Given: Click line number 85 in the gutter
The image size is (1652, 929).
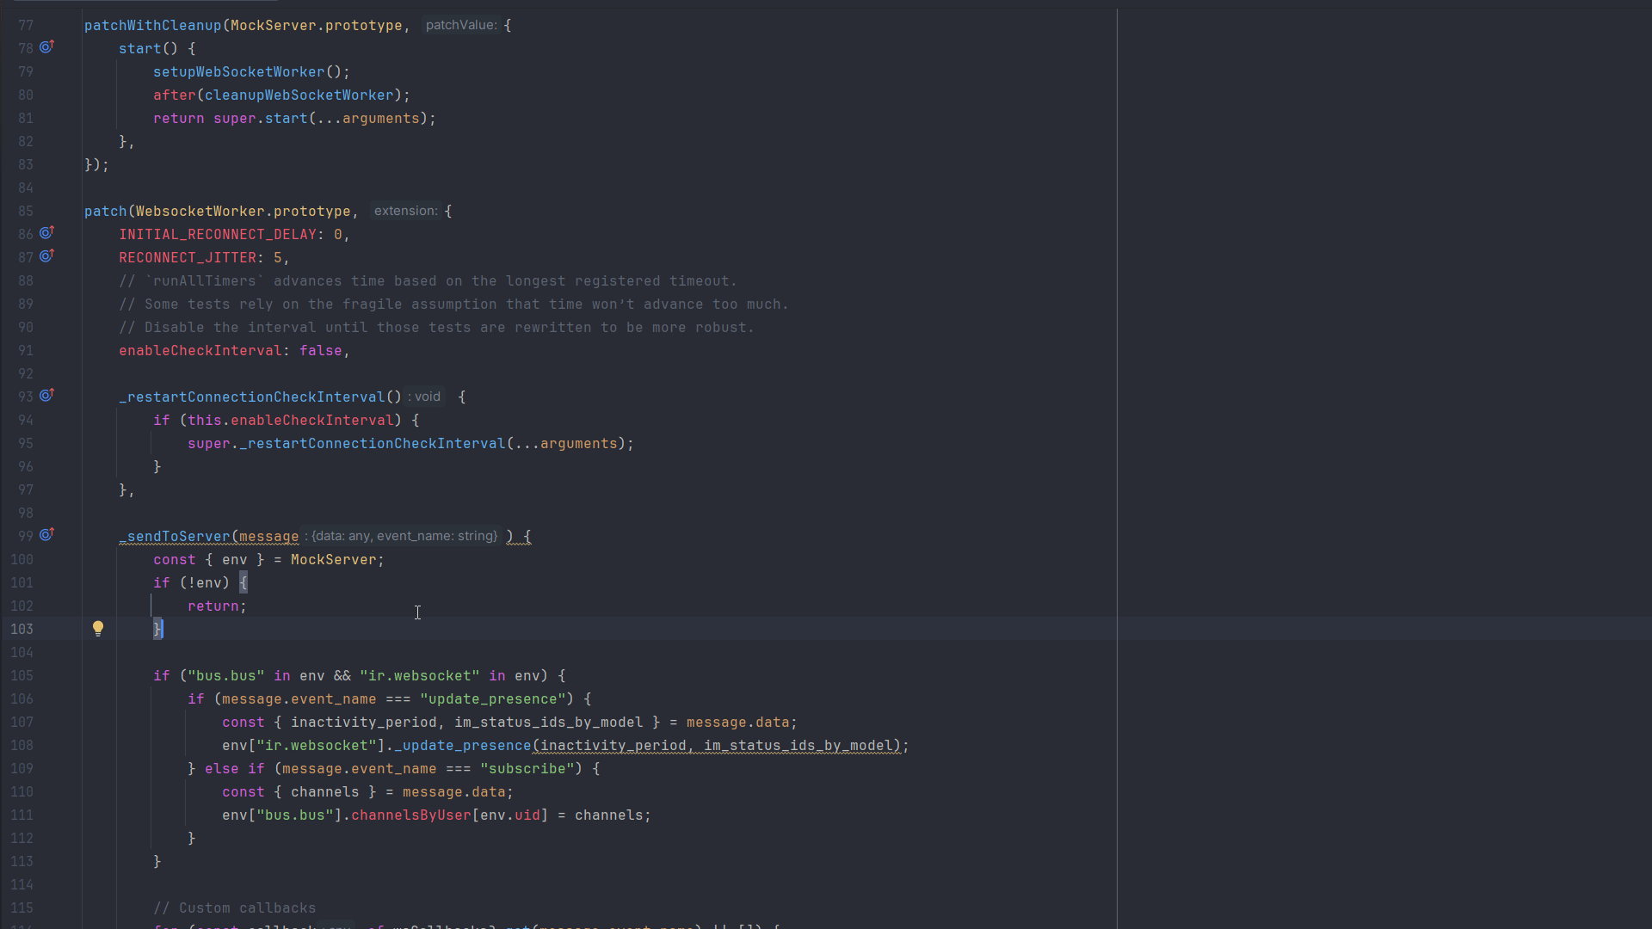Looking at the screenshot, I should [26, 212].
